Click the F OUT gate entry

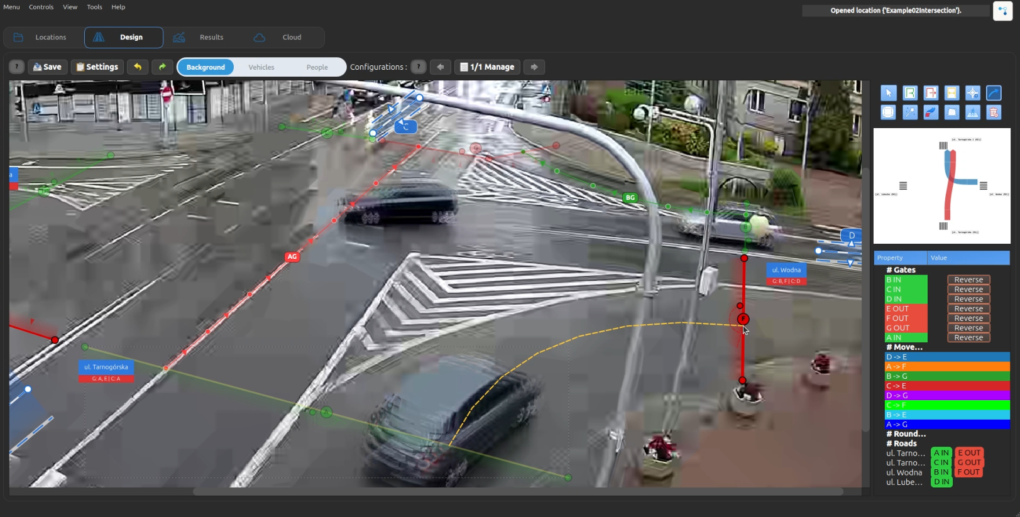point(906,318)
